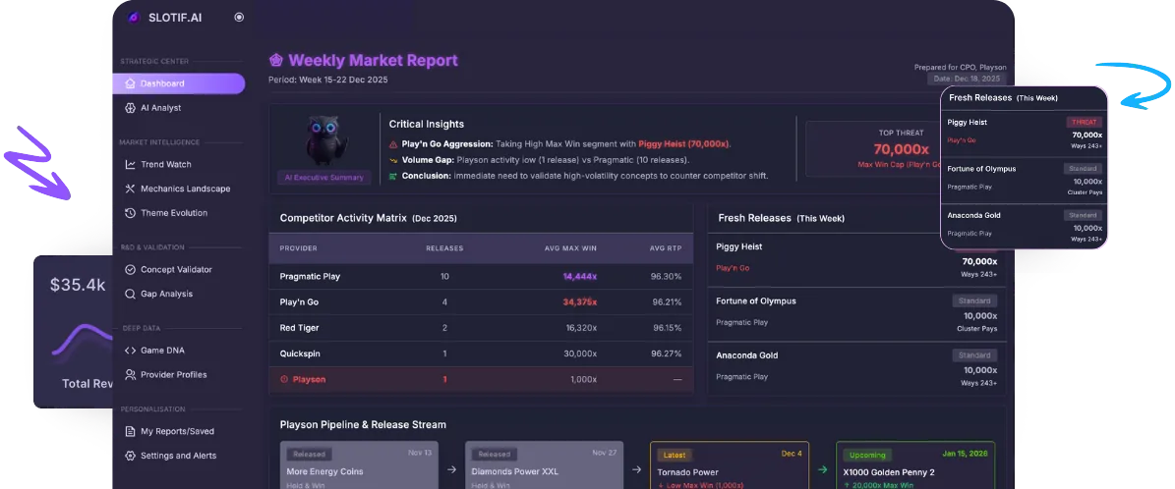Click the Piggy Heist (70,000x) red link

(x=684, y=143)
